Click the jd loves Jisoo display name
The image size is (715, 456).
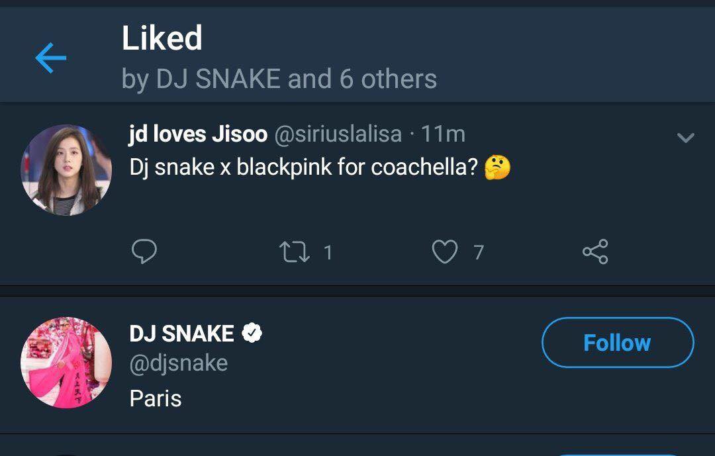point(198,134)
